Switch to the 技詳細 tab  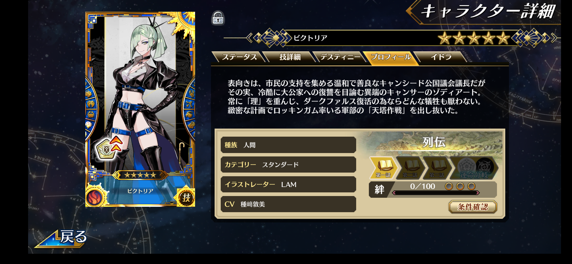click(290, 57)
